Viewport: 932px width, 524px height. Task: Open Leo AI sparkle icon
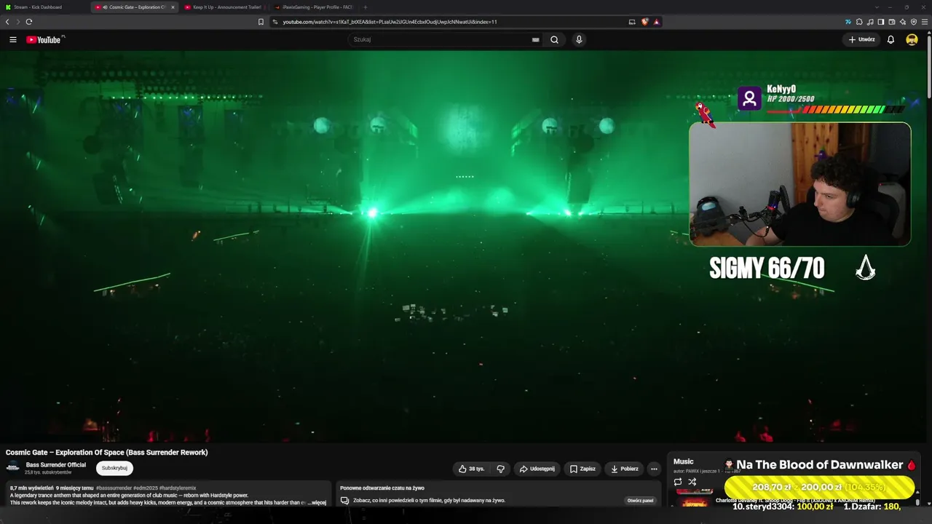coord(903,22)
